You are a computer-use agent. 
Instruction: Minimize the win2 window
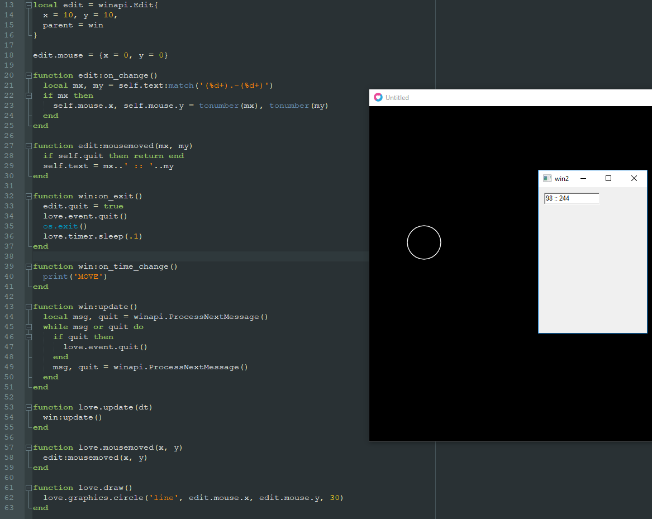pos(583,178)
